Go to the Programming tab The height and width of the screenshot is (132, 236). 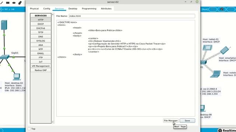click(89, 9)
